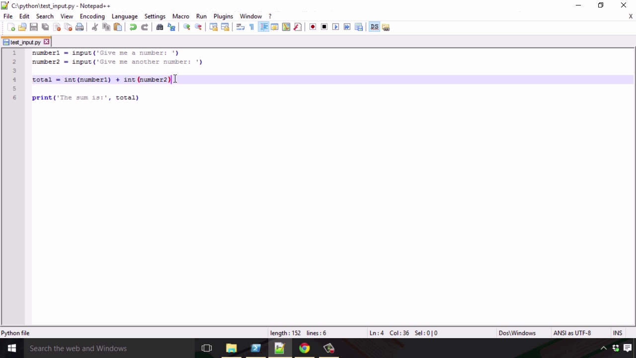Click the Dos\Windows line ending status field

[x=517, y=333]
